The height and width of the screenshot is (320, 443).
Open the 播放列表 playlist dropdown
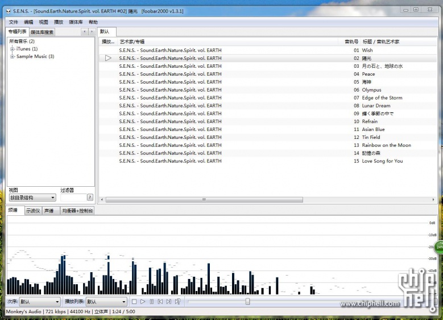[x=106, y=302]
